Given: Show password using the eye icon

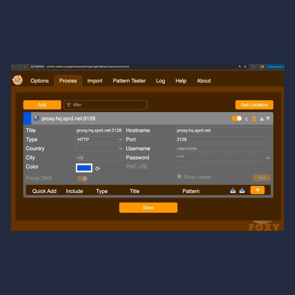Looking at the screenshot, I should pyautogui.click(x=268, y=158).
